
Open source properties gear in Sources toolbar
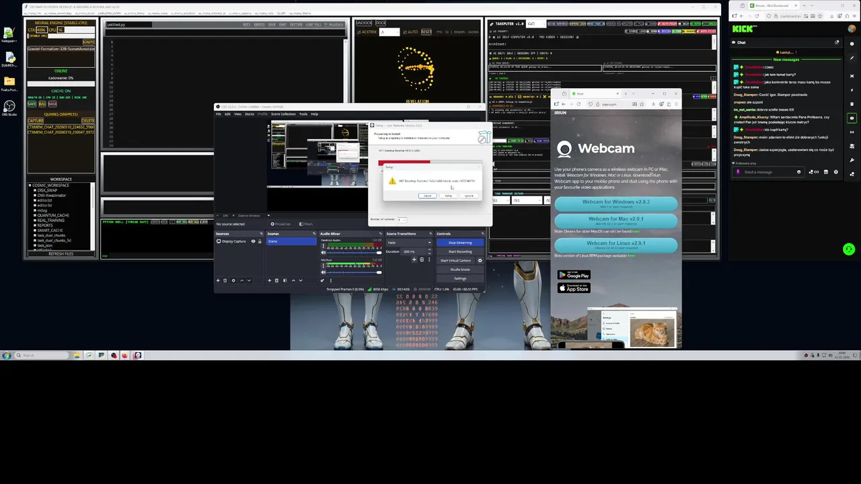click(x=233, y=280)
